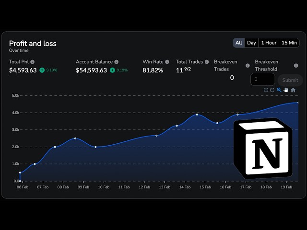Click the chart zoom-in plus icon
The width and height of the screenshot is (307, 230).
[266, 90]
